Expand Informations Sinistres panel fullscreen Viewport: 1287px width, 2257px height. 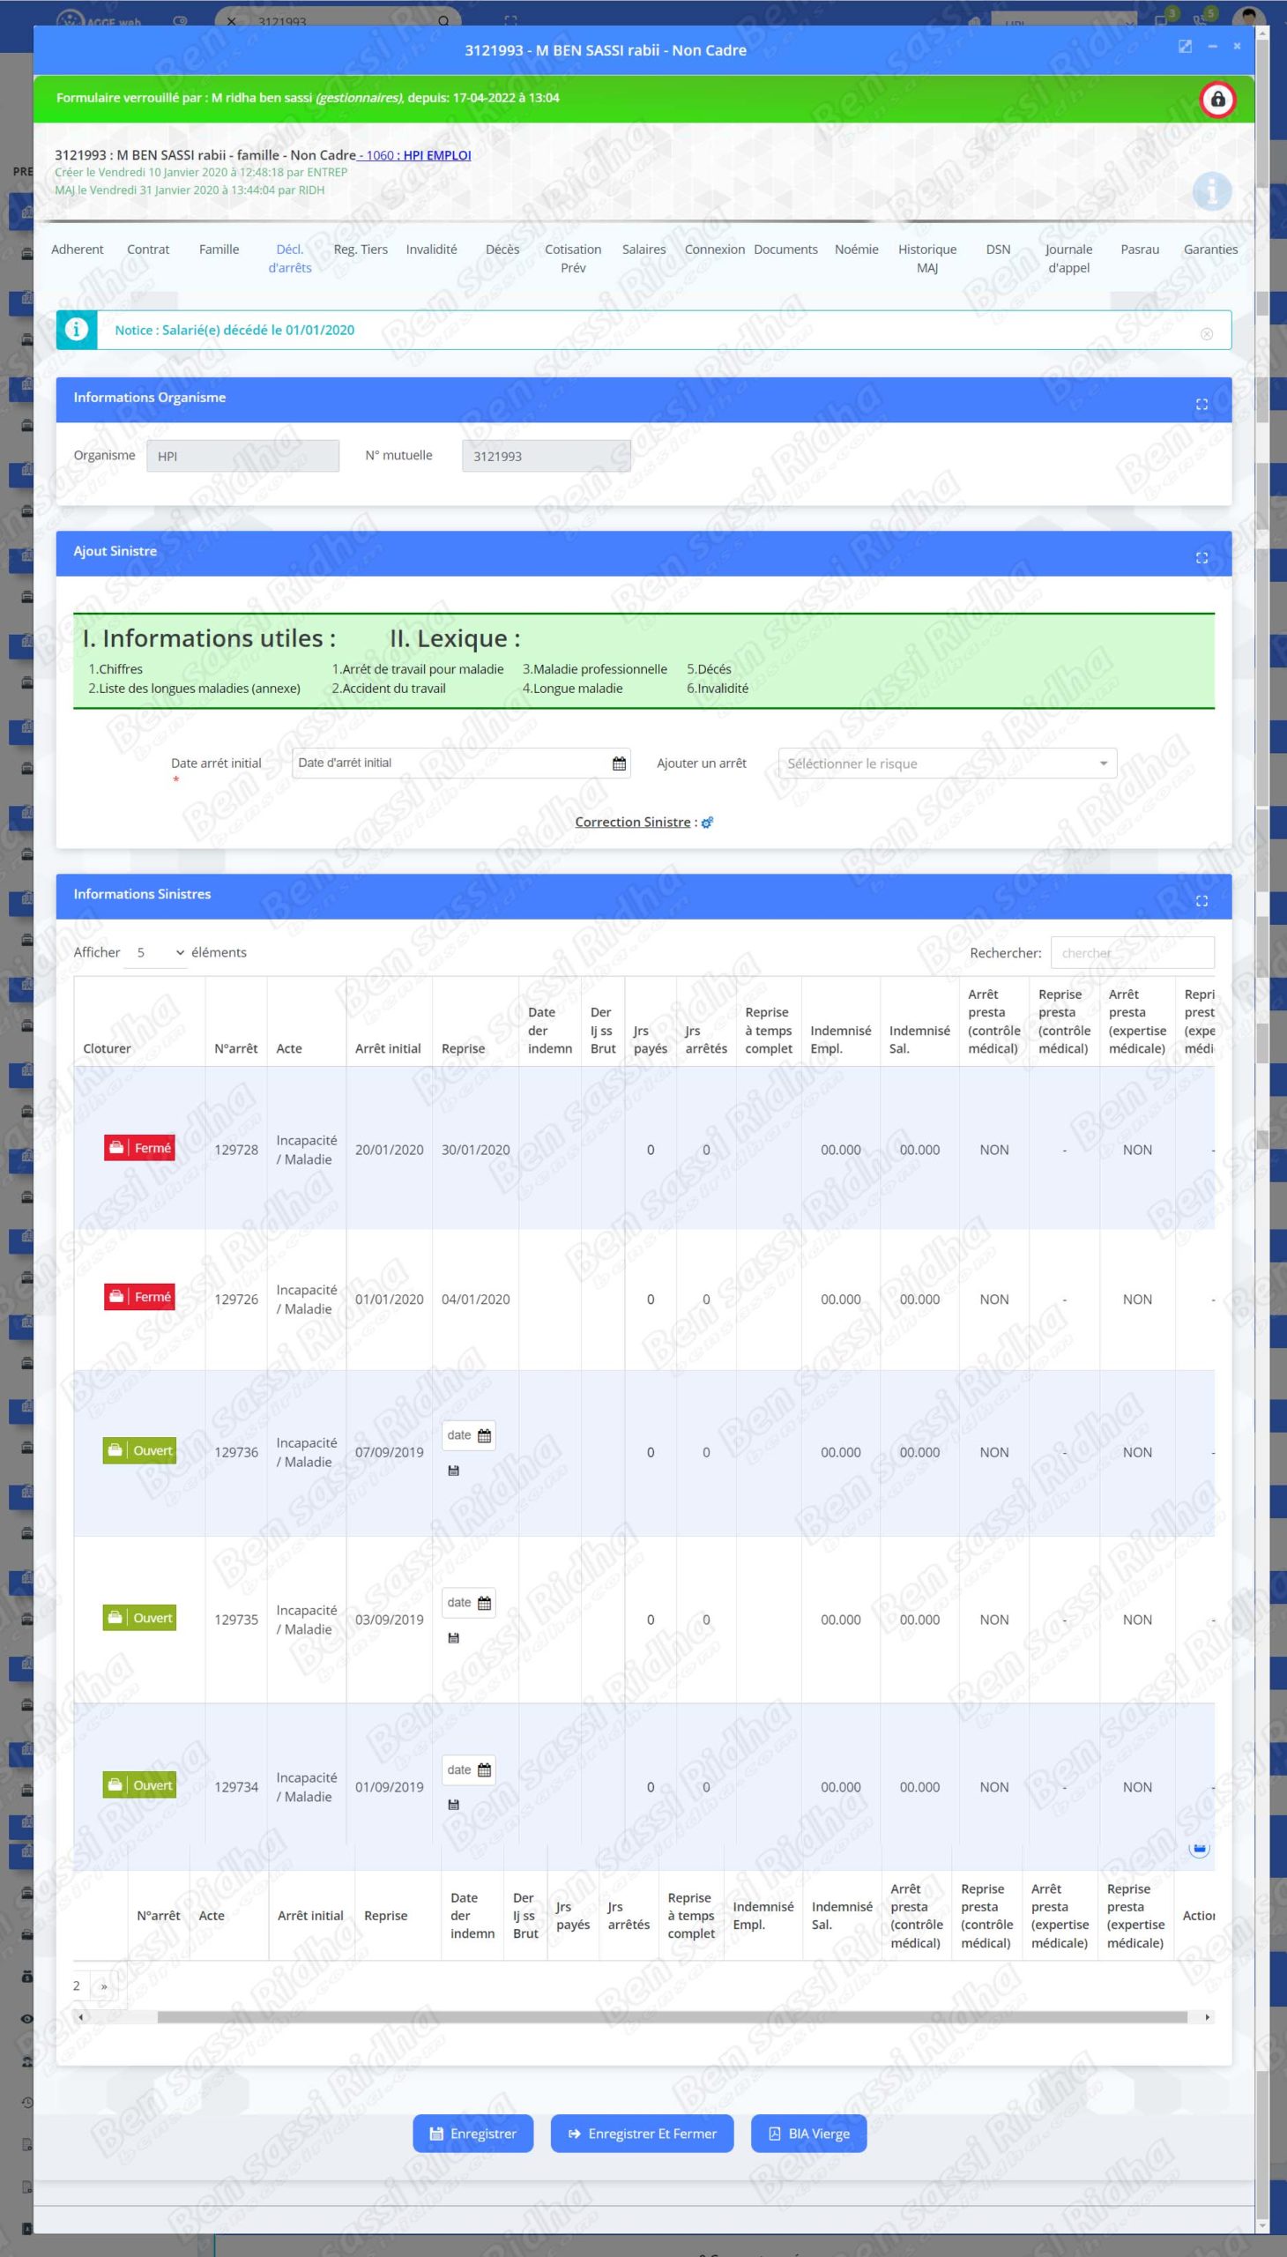[1201, 901]
